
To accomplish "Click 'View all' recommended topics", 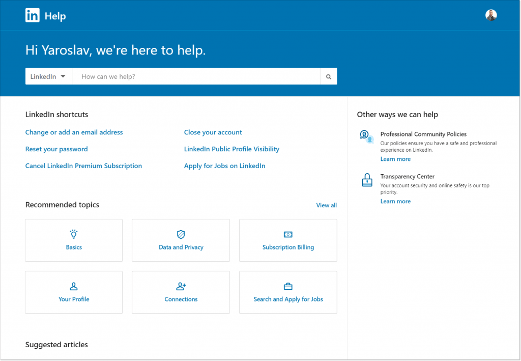I will (326, 205).
